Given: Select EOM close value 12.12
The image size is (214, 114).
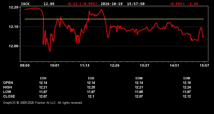Looking at the screenshot, I should pyautogui.click(x=187, y=96).
